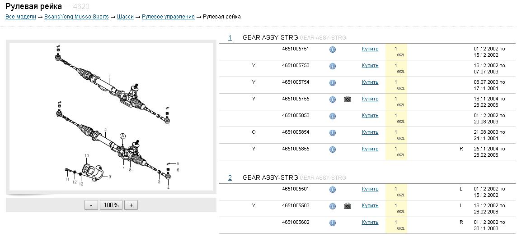Click info icon for part 4651005751
Screen dimensions: 517x236
point(332,50)
